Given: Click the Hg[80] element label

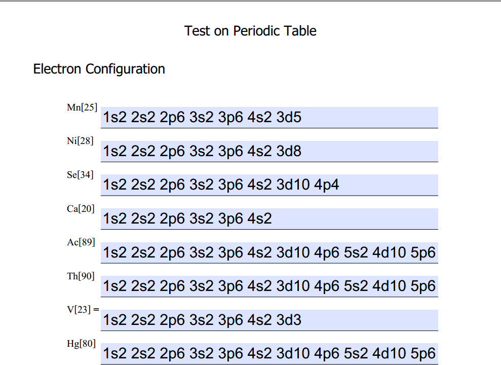Looking at the screenshot, I should coord(81,344).
